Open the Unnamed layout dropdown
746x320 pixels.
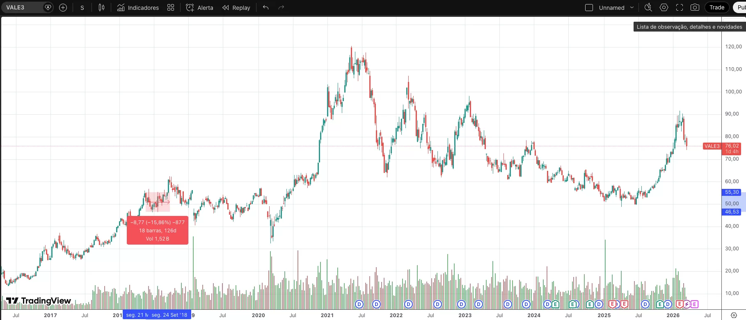coord(611,7)
